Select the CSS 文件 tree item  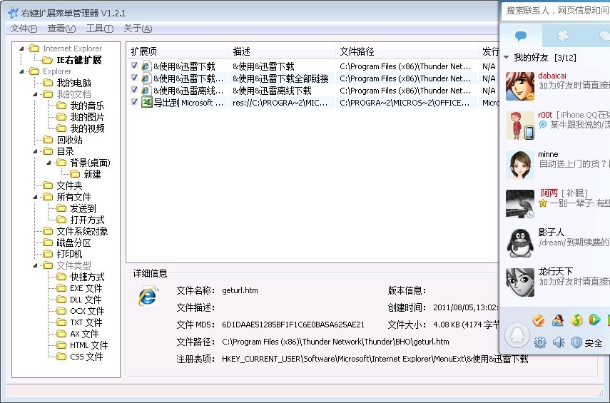86,357
